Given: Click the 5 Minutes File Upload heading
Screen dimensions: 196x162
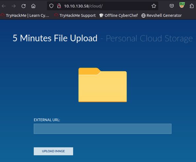Looking at the screenshot, I should point(55,38).
